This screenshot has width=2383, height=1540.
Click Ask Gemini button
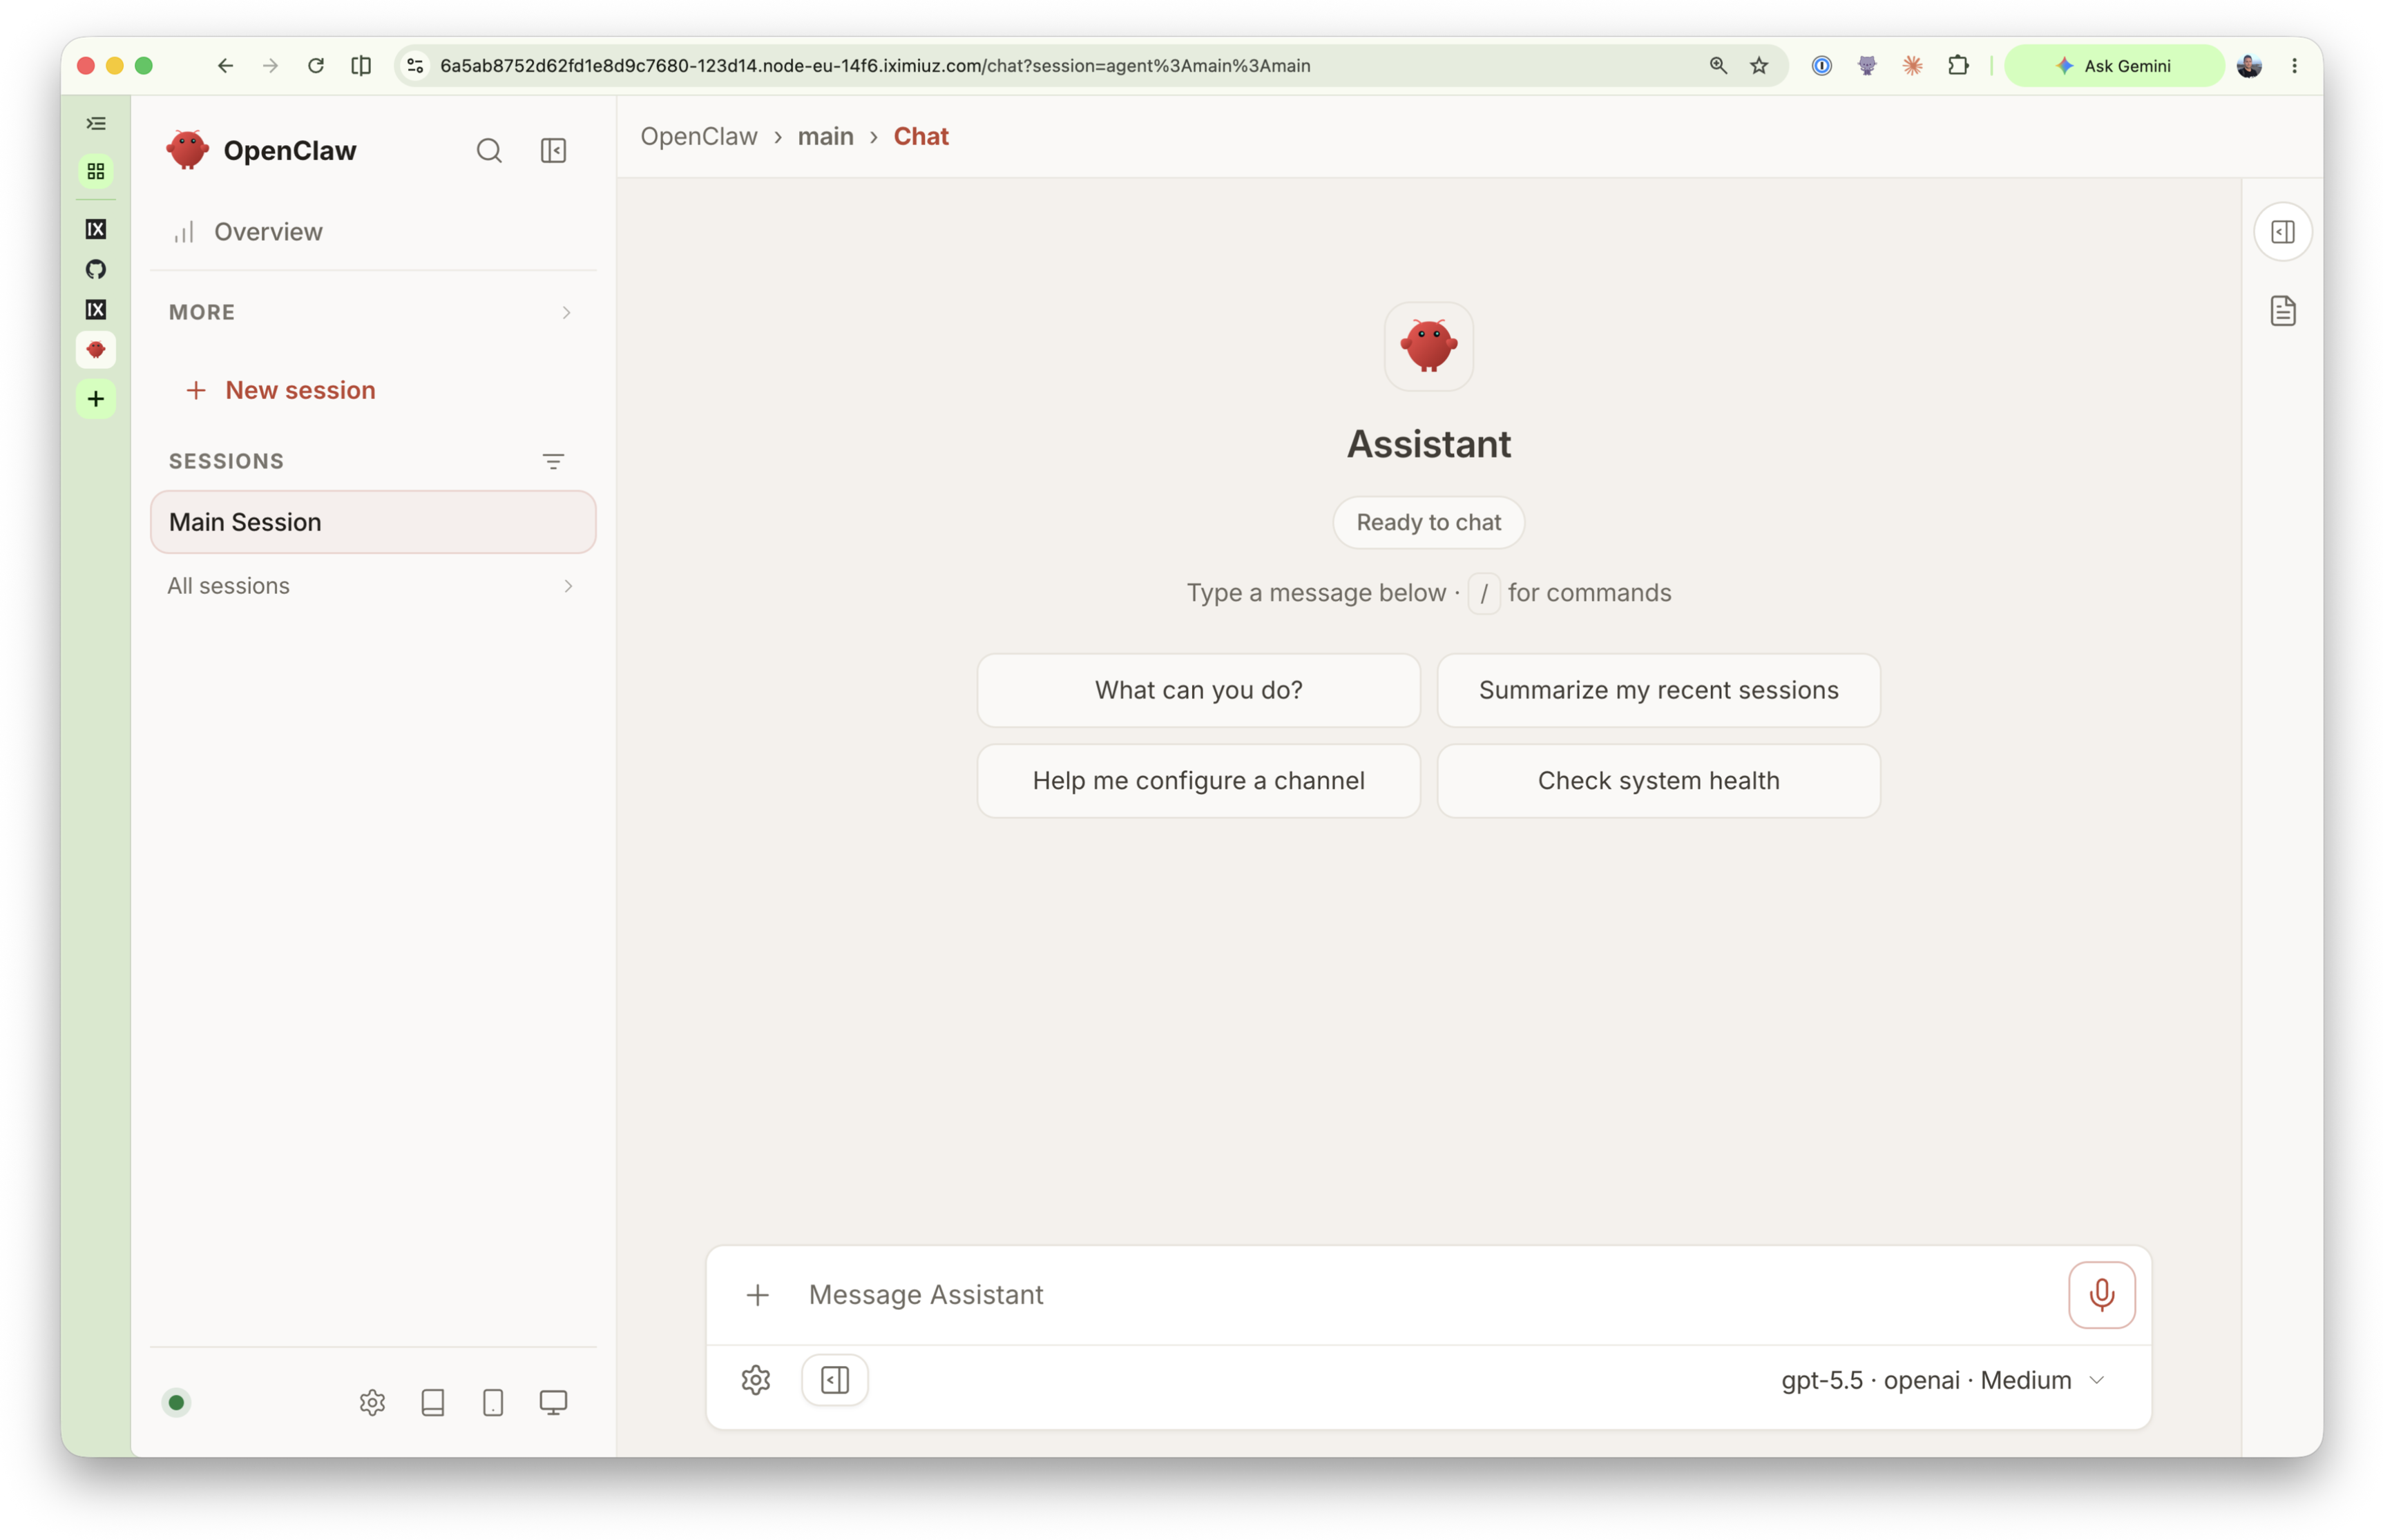(2114, 66)
